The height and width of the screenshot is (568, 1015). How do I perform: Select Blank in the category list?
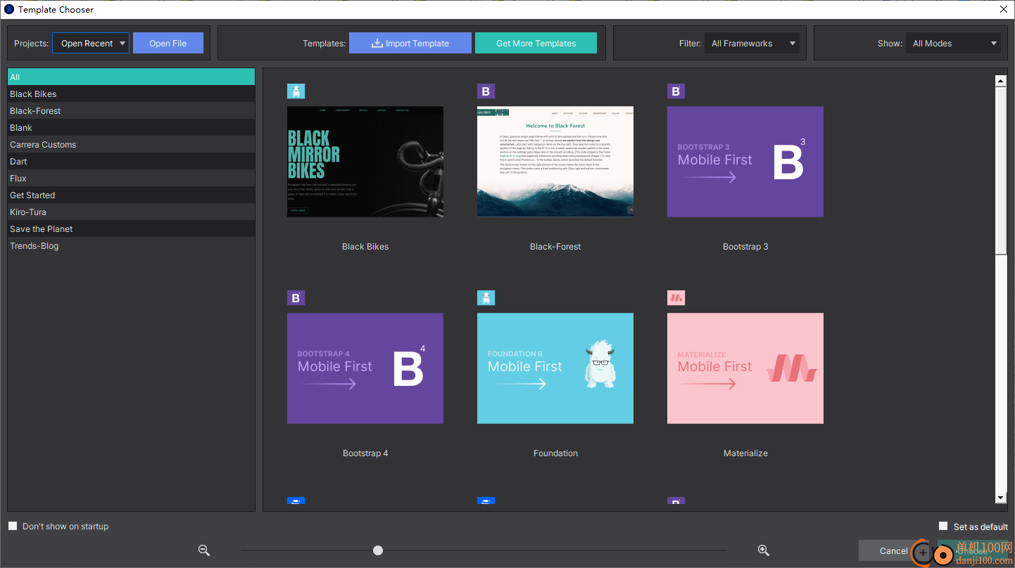pyautogui.click(x=132, y=127)
